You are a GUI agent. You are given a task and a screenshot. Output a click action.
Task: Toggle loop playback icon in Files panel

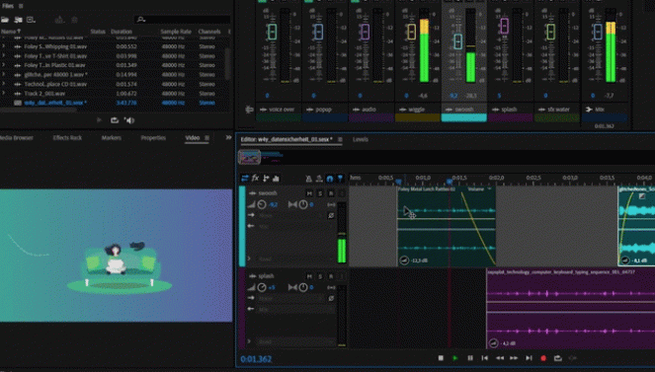point(114,120)
